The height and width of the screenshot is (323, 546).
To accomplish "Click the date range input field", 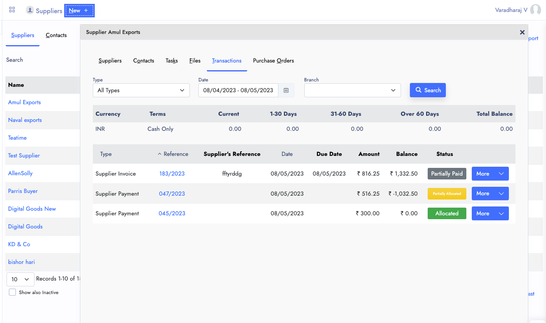I will pyautogui.click(x=238, y=90).
